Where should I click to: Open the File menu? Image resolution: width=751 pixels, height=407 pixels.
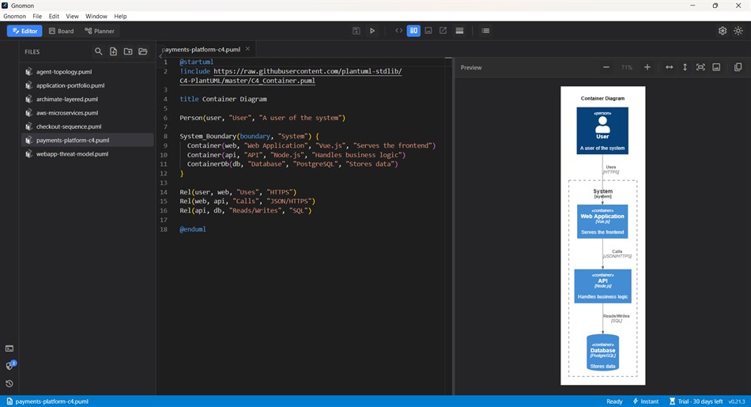pos(37,17)
